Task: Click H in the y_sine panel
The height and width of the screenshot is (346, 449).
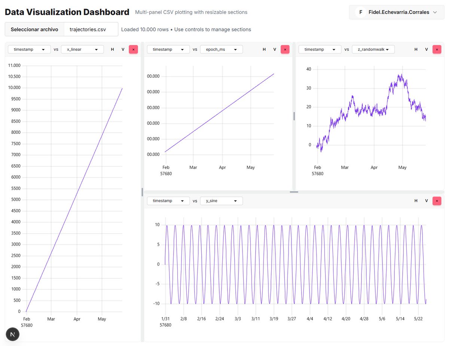Action: pos(416,201)
